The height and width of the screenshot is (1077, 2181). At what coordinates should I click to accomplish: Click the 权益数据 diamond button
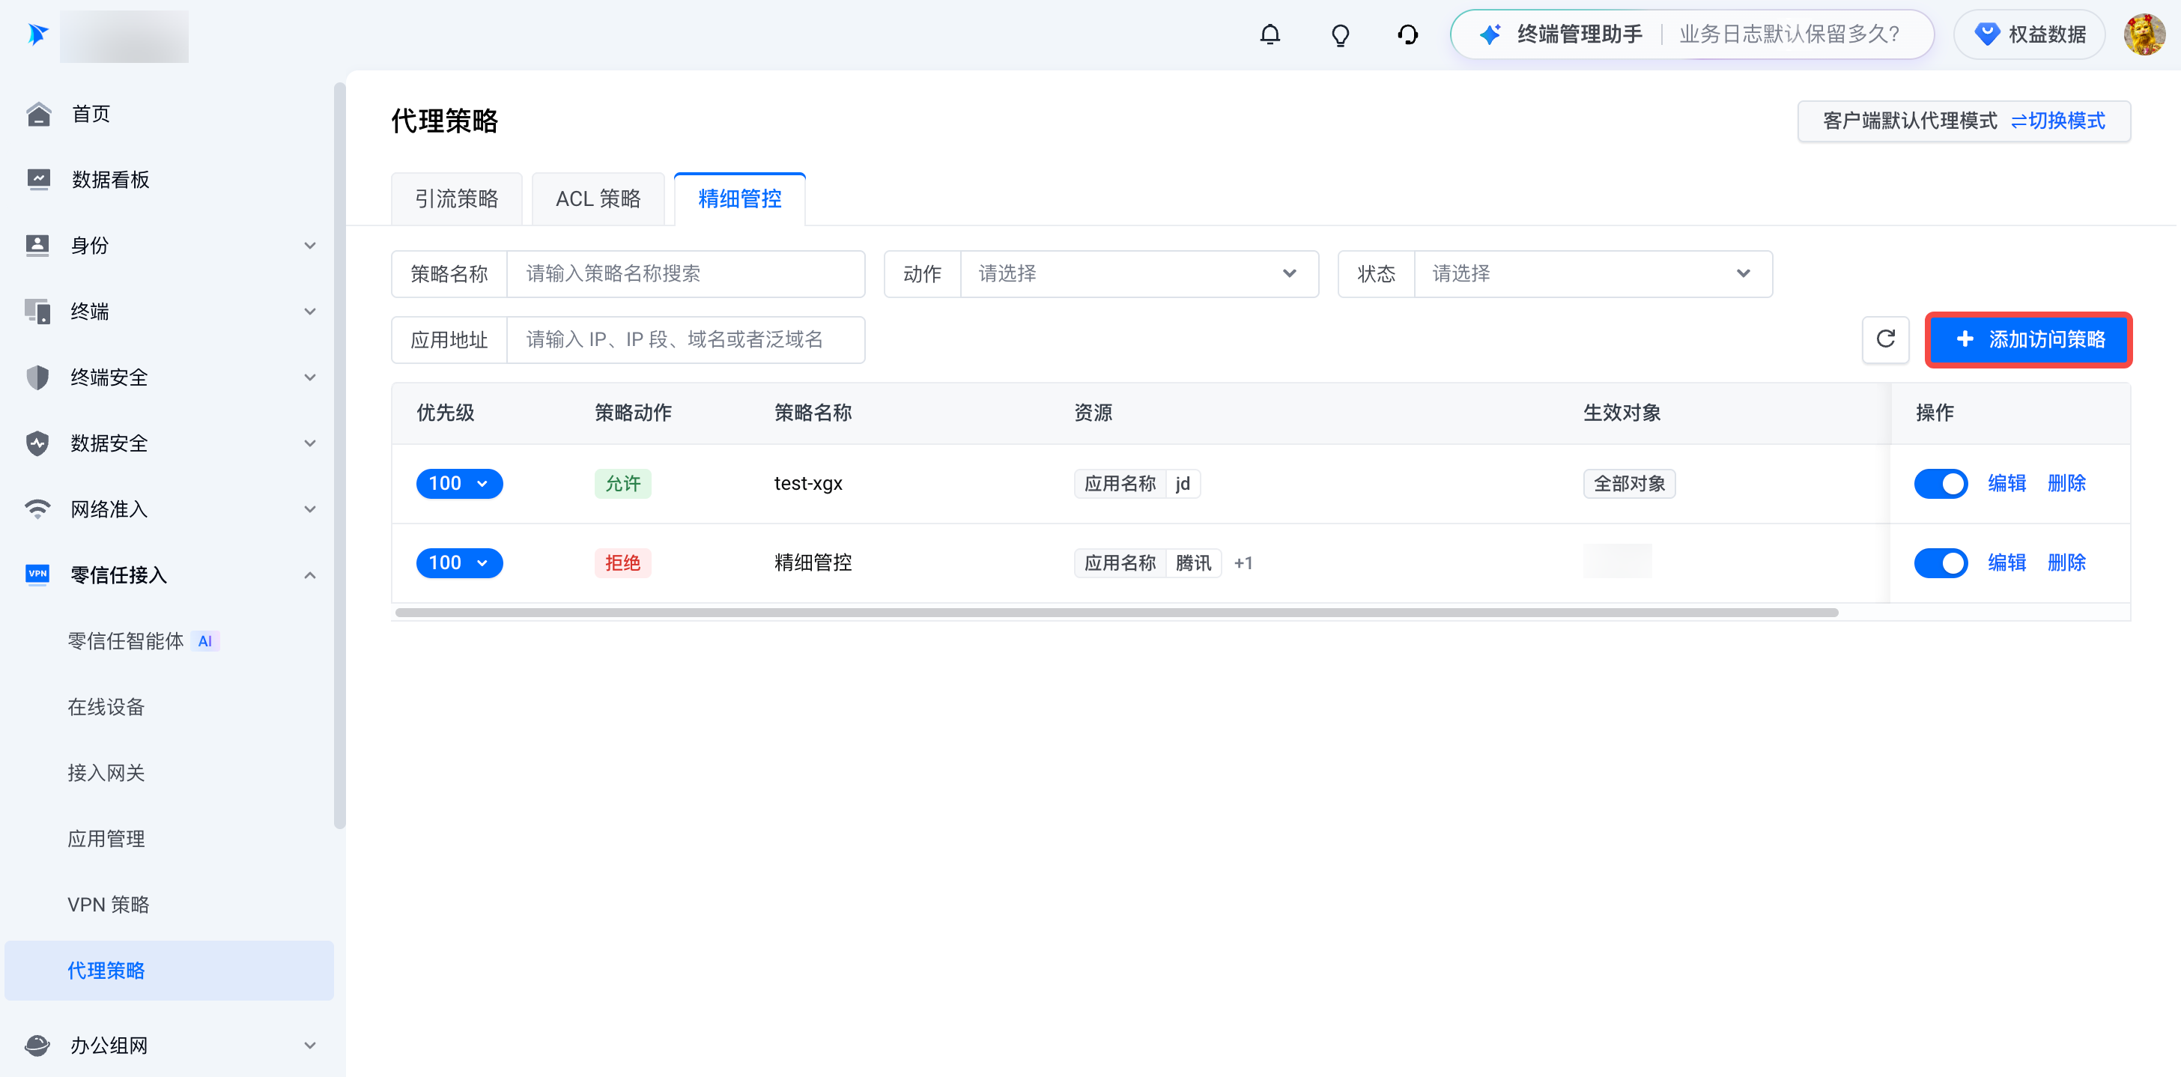[2030, 34]
